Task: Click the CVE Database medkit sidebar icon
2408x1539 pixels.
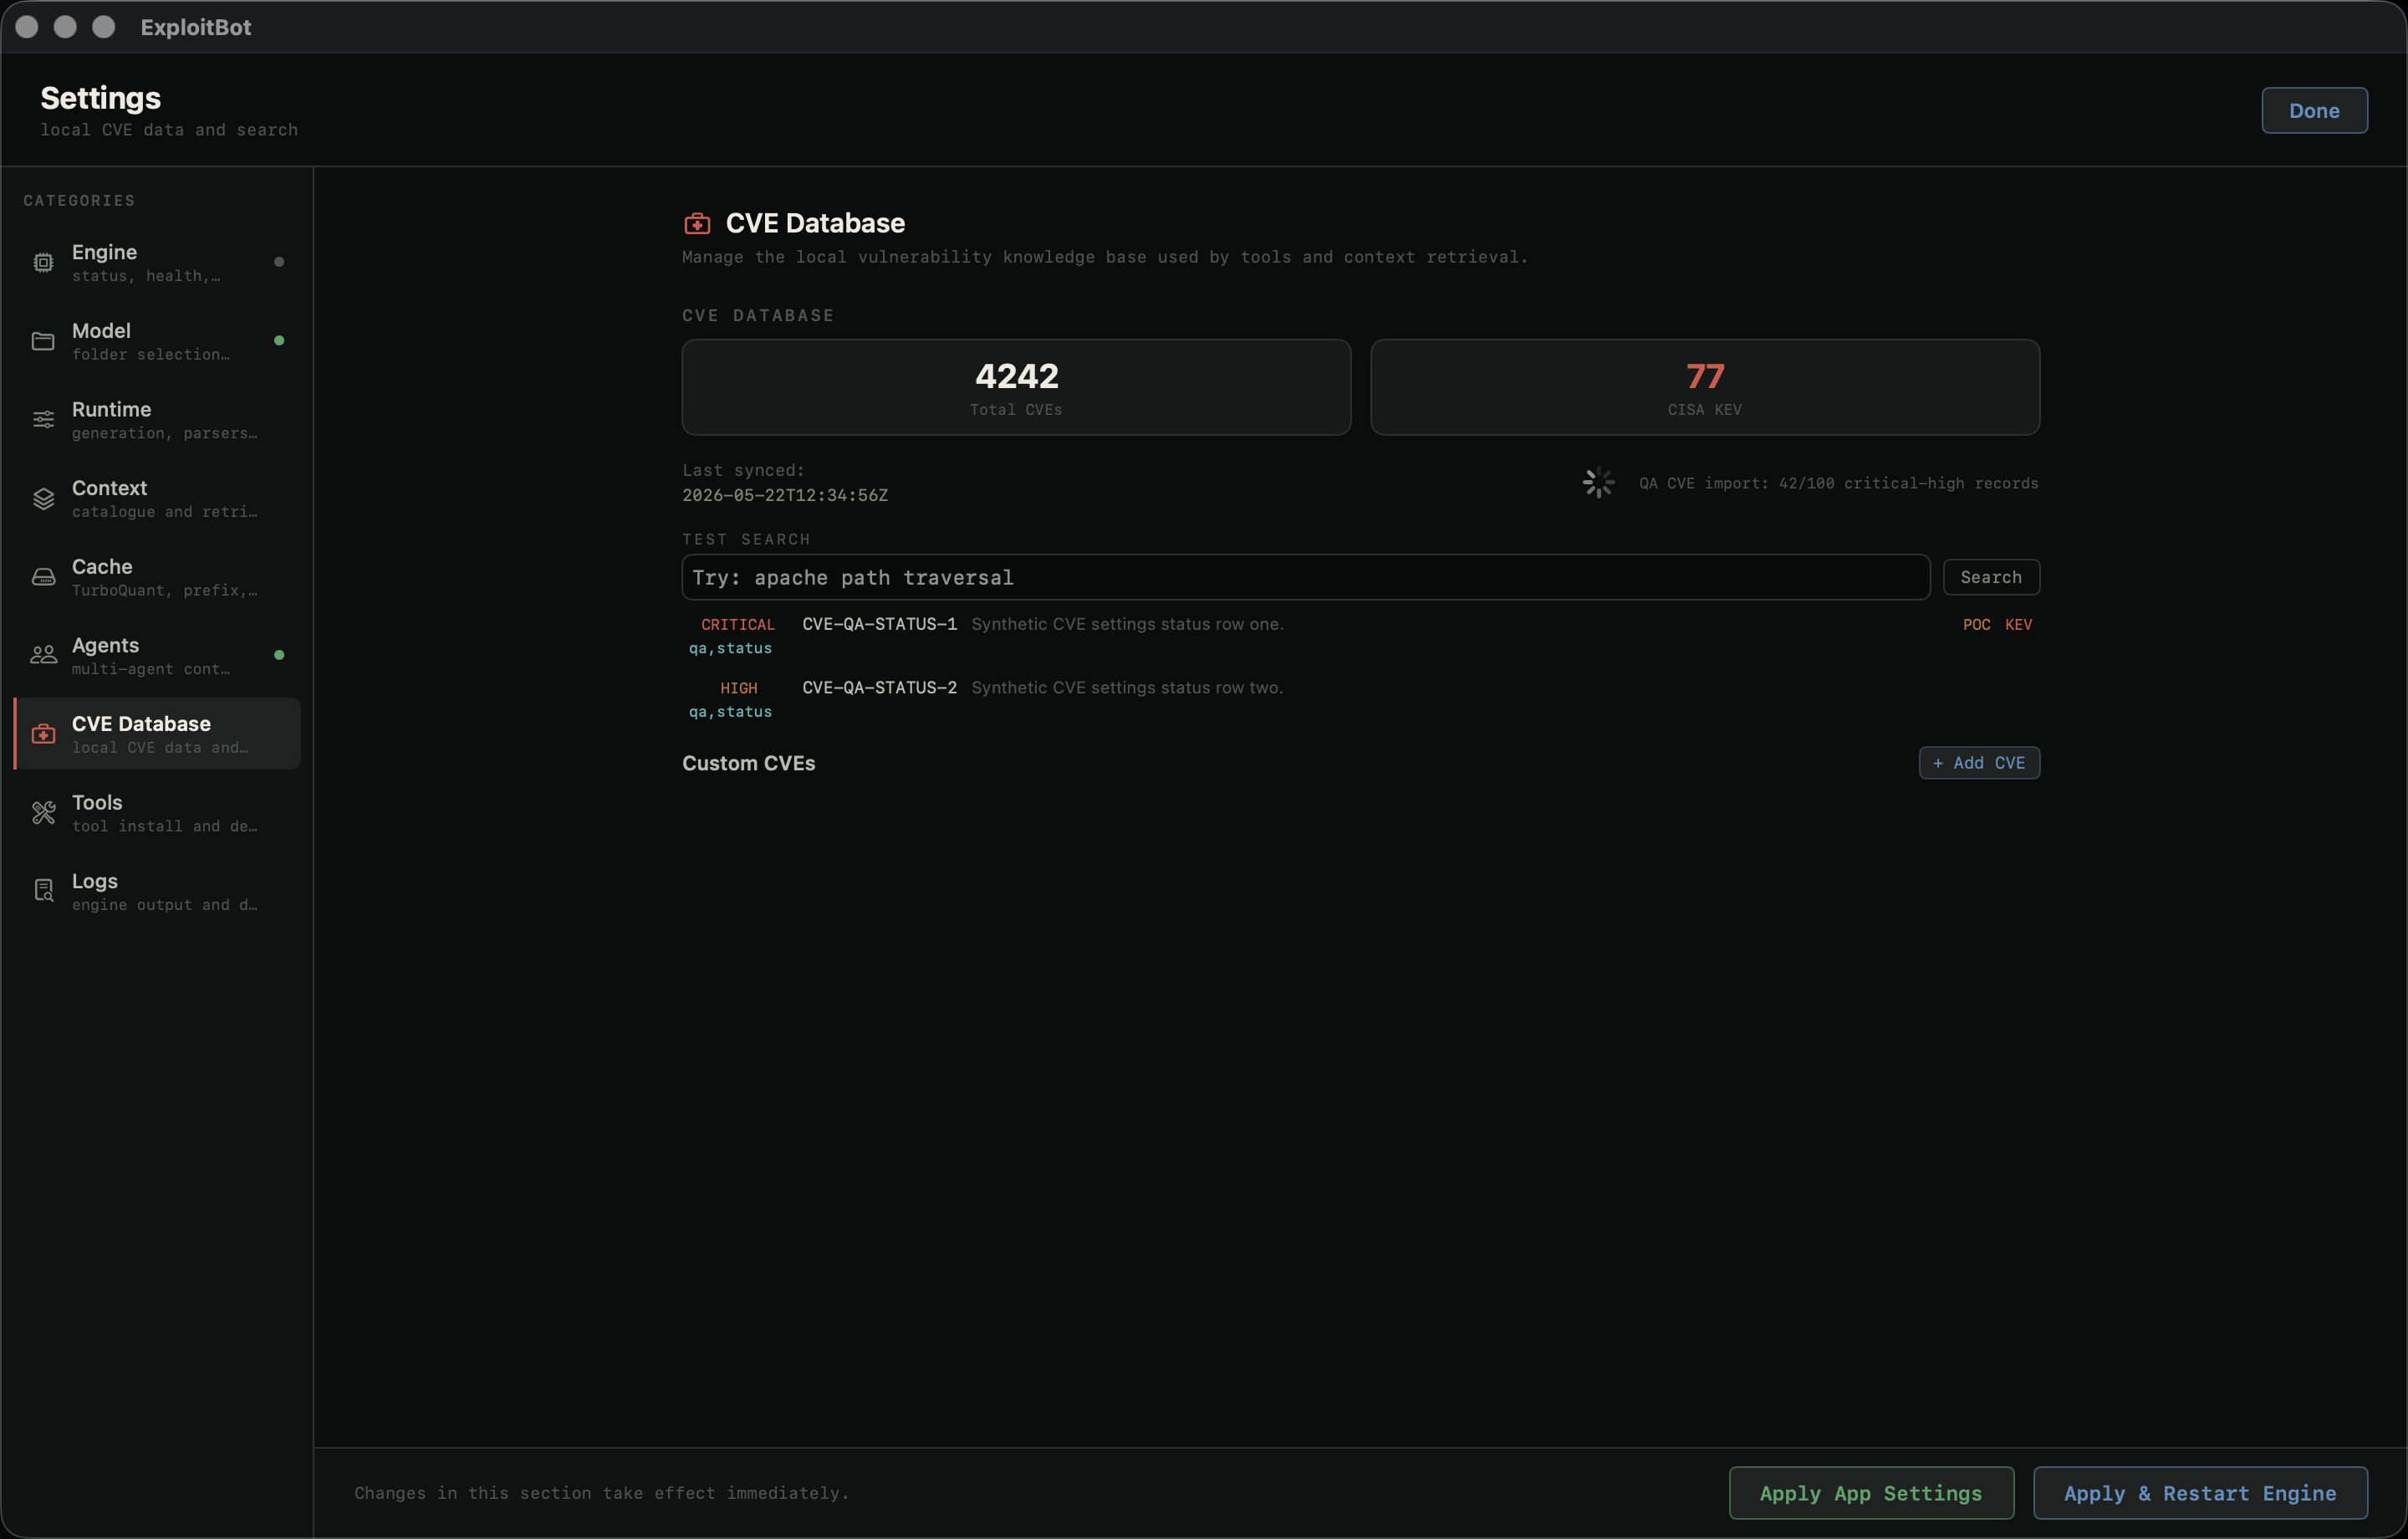Action: click(x=43, y=734)
